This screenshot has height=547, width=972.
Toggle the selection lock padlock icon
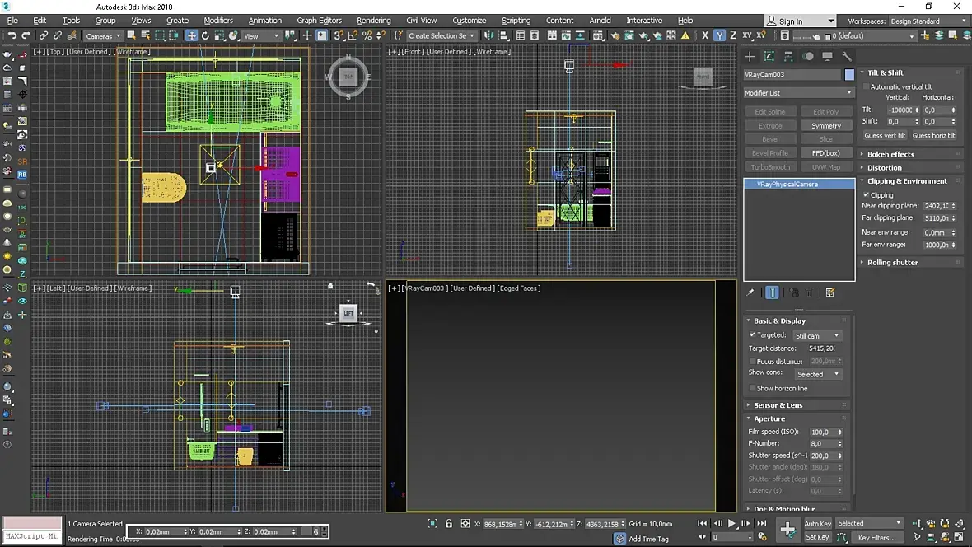point(449,524)
